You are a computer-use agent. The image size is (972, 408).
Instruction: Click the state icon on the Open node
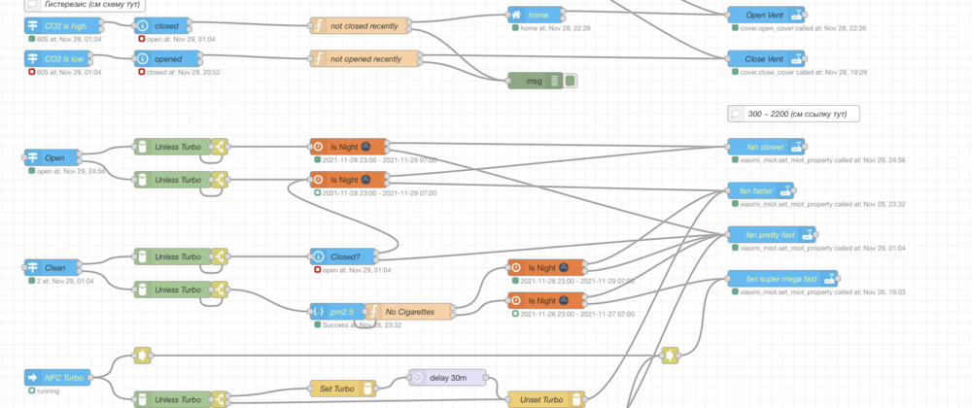coord(33,157)
